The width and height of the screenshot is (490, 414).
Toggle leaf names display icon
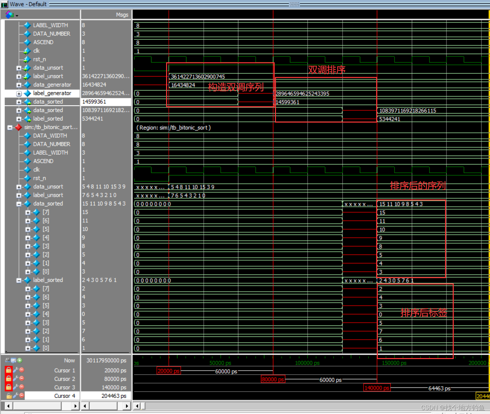[7, 360]
